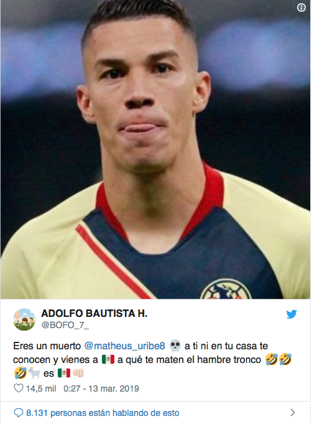This screenshot has height=424, width=312.
Task: Click the Club América crest on the jersey
Action: tap(226, 289)
